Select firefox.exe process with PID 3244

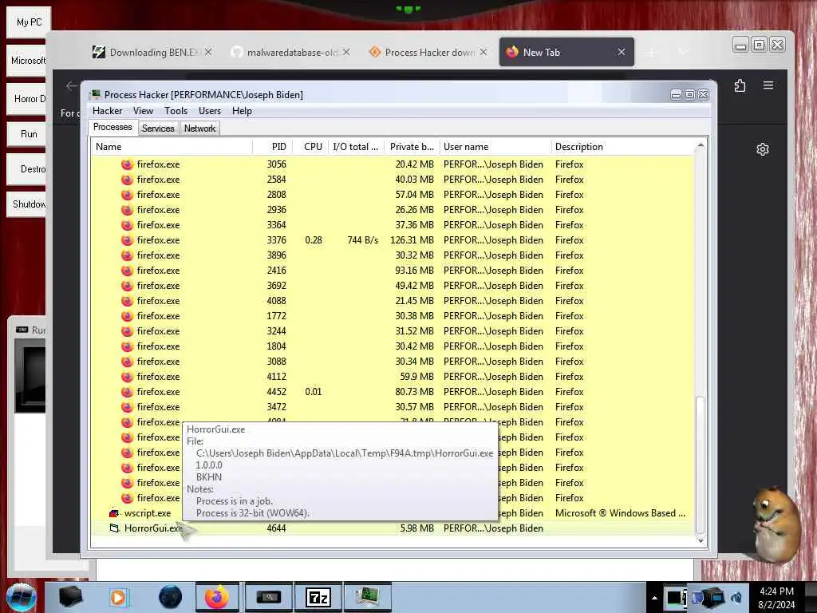[x=393, y=331]
